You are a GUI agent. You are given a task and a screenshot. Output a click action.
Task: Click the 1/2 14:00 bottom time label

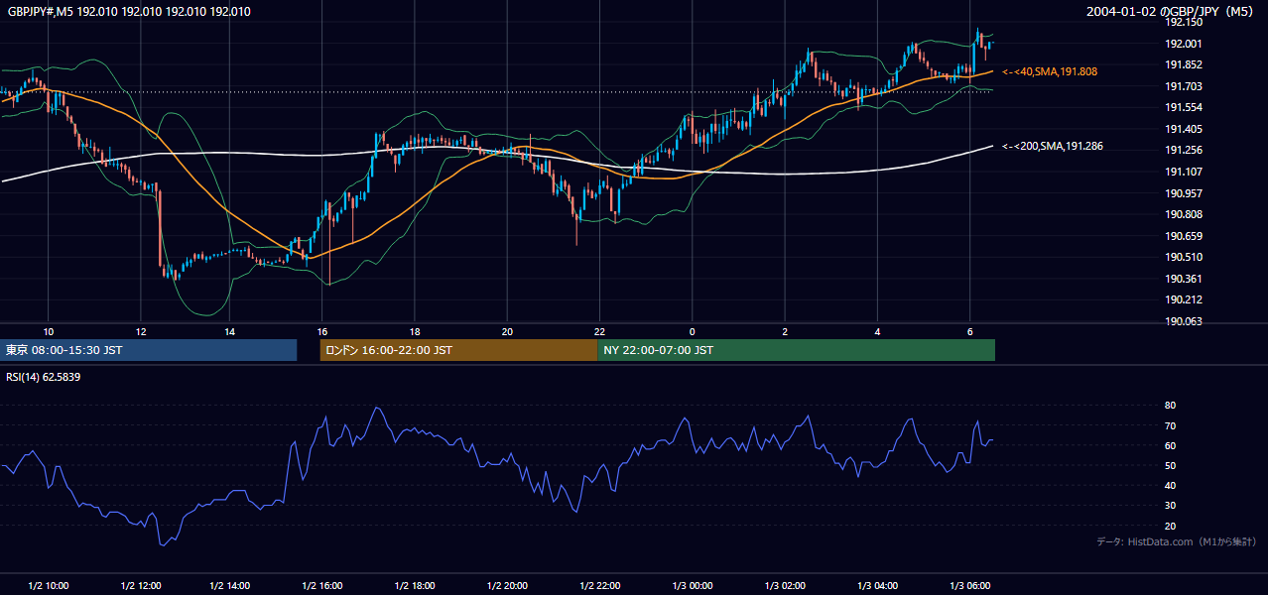pyautogui.click(x=229, y=586)
